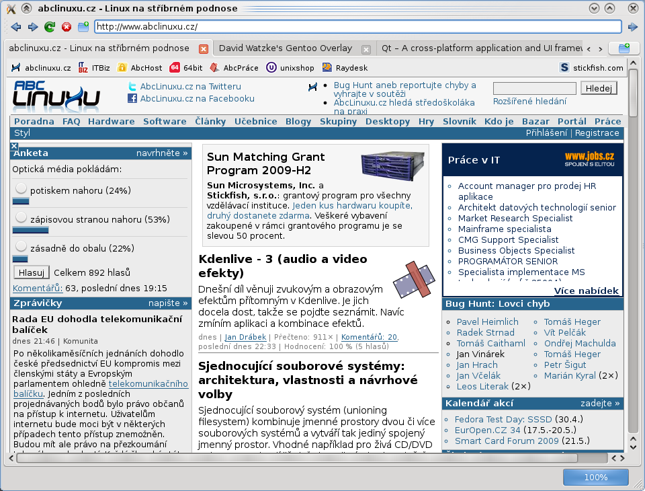Open the Jan Drábek author link
Image resolution: width=645 pixels, height=491 pixels.
(x=245, y=337)
